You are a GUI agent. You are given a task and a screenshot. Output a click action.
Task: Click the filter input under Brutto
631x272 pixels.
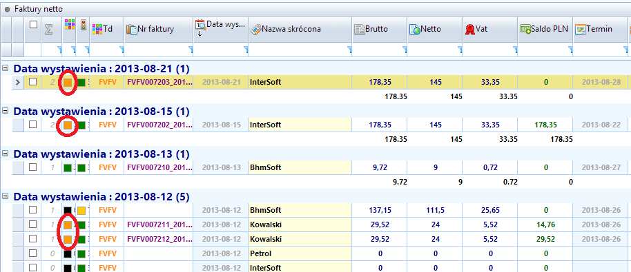(x=379, y=50)
